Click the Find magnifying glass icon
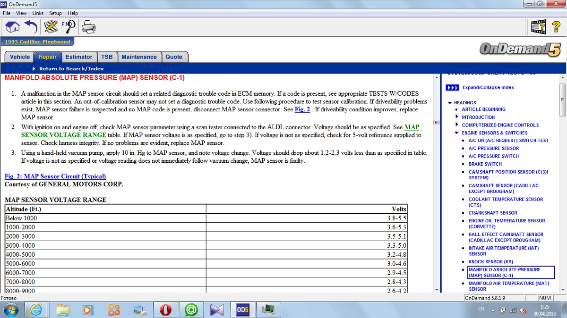567x318 pixels. coord(69,26)
